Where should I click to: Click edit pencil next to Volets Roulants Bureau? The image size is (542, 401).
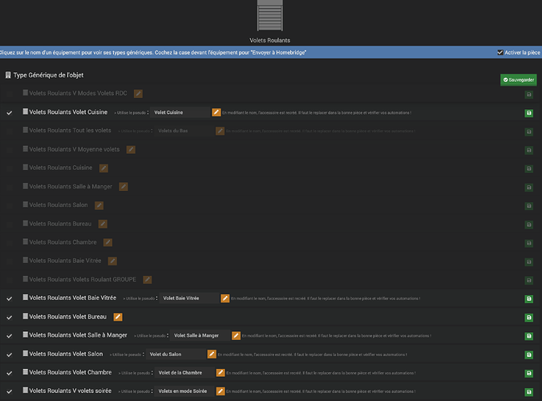[x=103, y=224]
